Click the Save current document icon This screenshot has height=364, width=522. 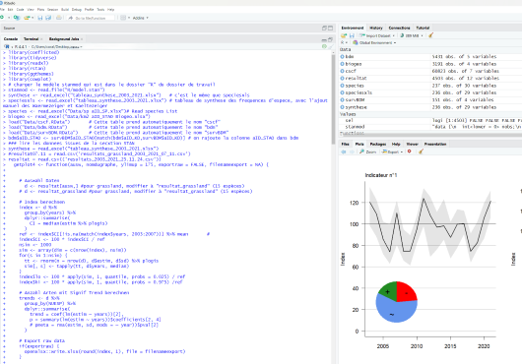40,18
